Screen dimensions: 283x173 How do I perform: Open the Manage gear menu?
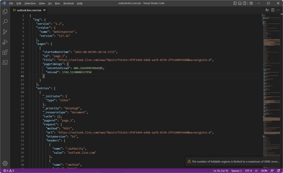(5, 163)
